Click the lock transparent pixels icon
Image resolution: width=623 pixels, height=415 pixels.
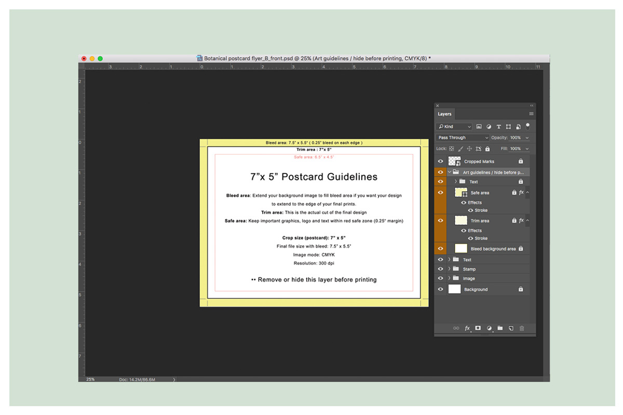coord(452,149)
